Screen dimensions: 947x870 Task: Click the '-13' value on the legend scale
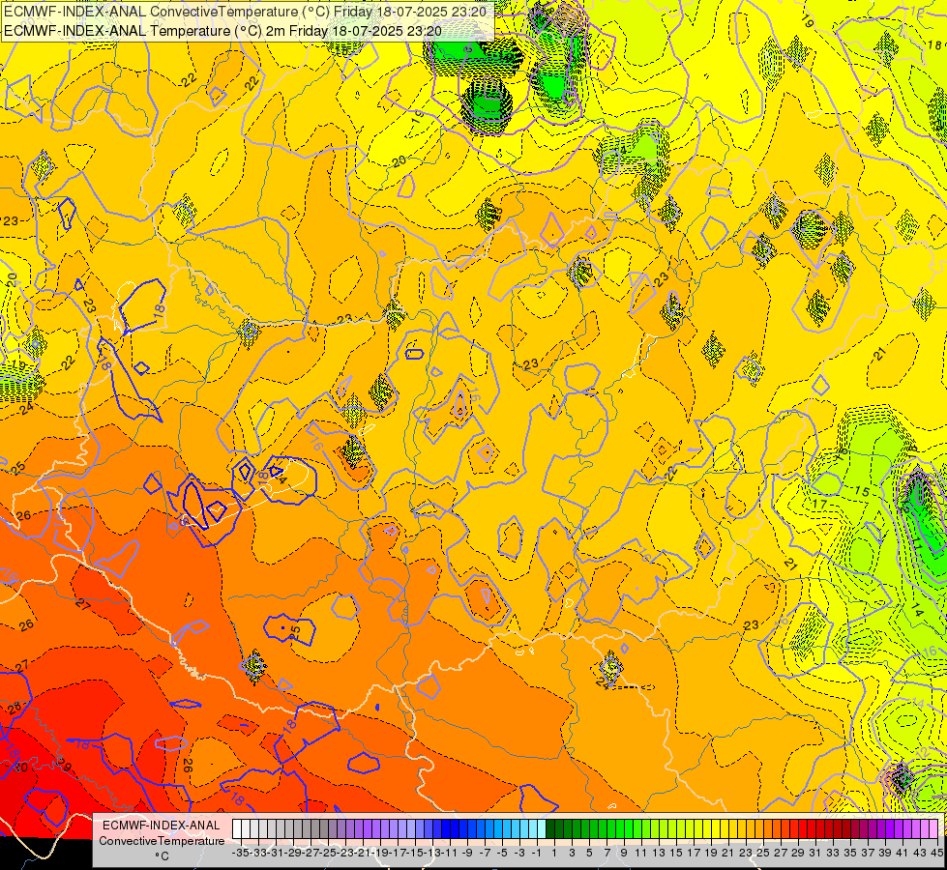(433, 853)
